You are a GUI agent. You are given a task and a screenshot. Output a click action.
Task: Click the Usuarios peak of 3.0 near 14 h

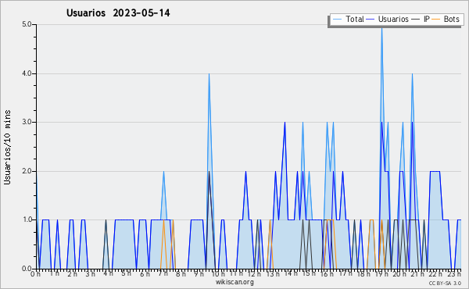point(285,123)
